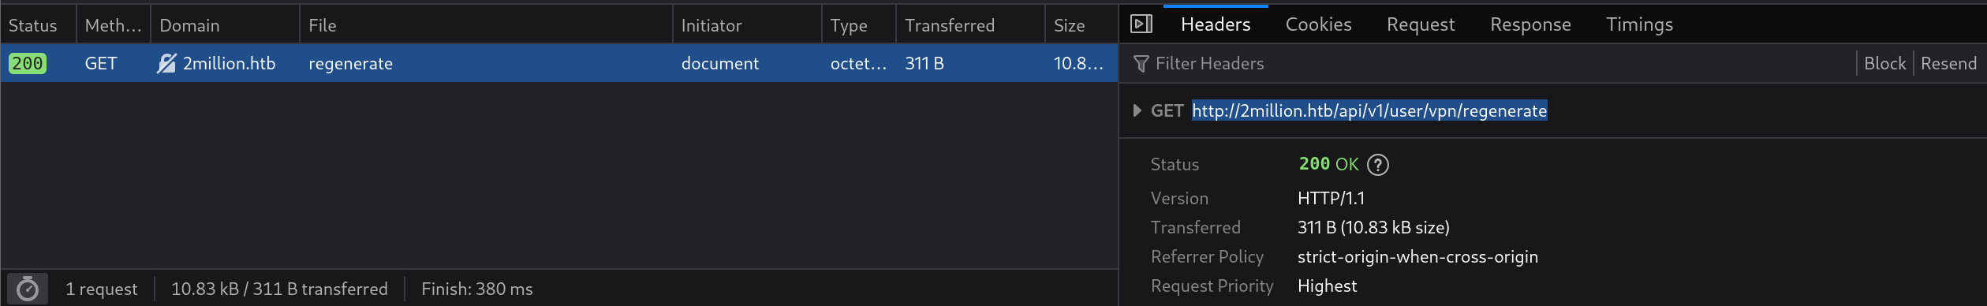Viewport: 1987px width, 306px height.
Task: Show the Timings tab
Action: (x=1639, y=24)
